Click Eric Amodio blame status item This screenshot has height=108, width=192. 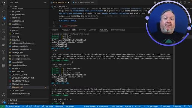(x=96, y=106)
